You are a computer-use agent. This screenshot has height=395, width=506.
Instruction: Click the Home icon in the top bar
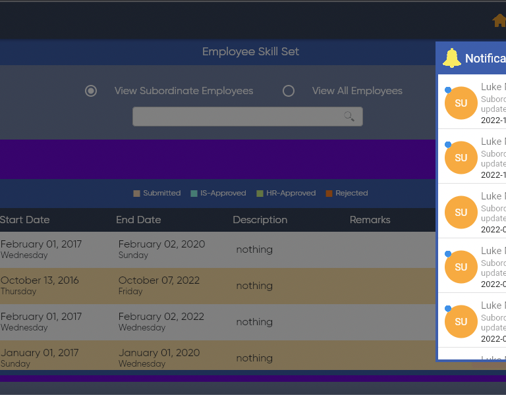pos(499,21)
